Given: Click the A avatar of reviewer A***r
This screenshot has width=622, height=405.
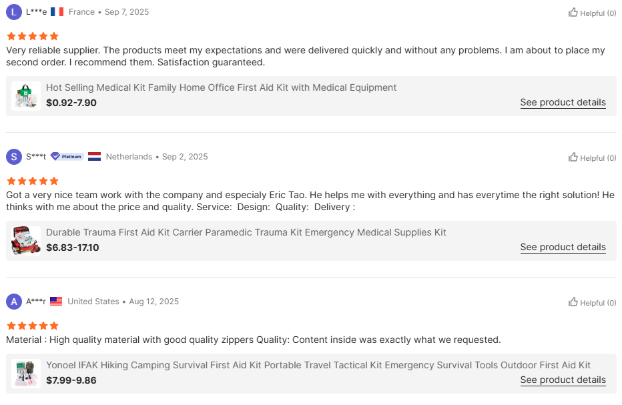Looking at the screenshot, I should point(14,302).
